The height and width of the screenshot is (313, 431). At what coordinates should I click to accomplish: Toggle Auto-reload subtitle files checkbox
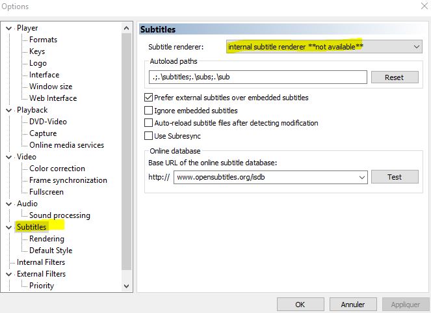[148, 123]
